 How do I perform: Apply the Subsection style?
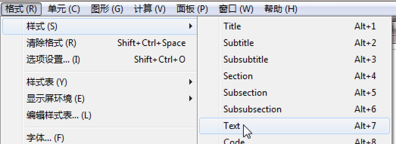tap(295, 92)
